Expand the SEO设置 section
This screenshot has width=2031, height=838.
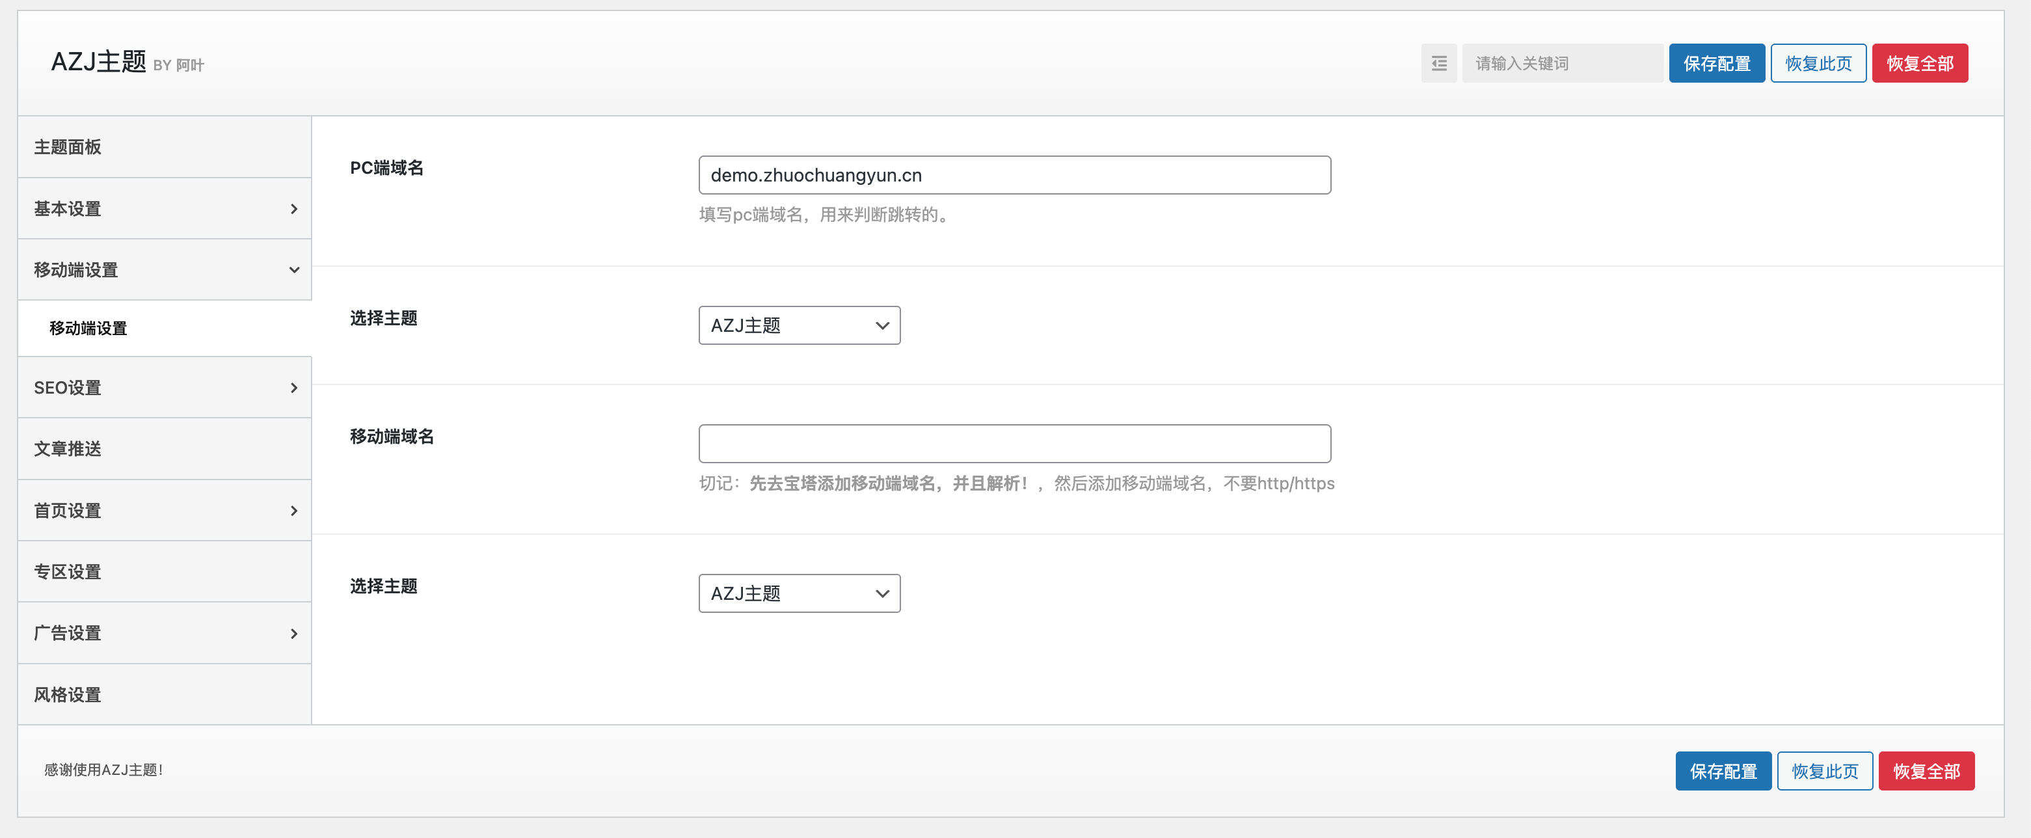tap(163, 387)
